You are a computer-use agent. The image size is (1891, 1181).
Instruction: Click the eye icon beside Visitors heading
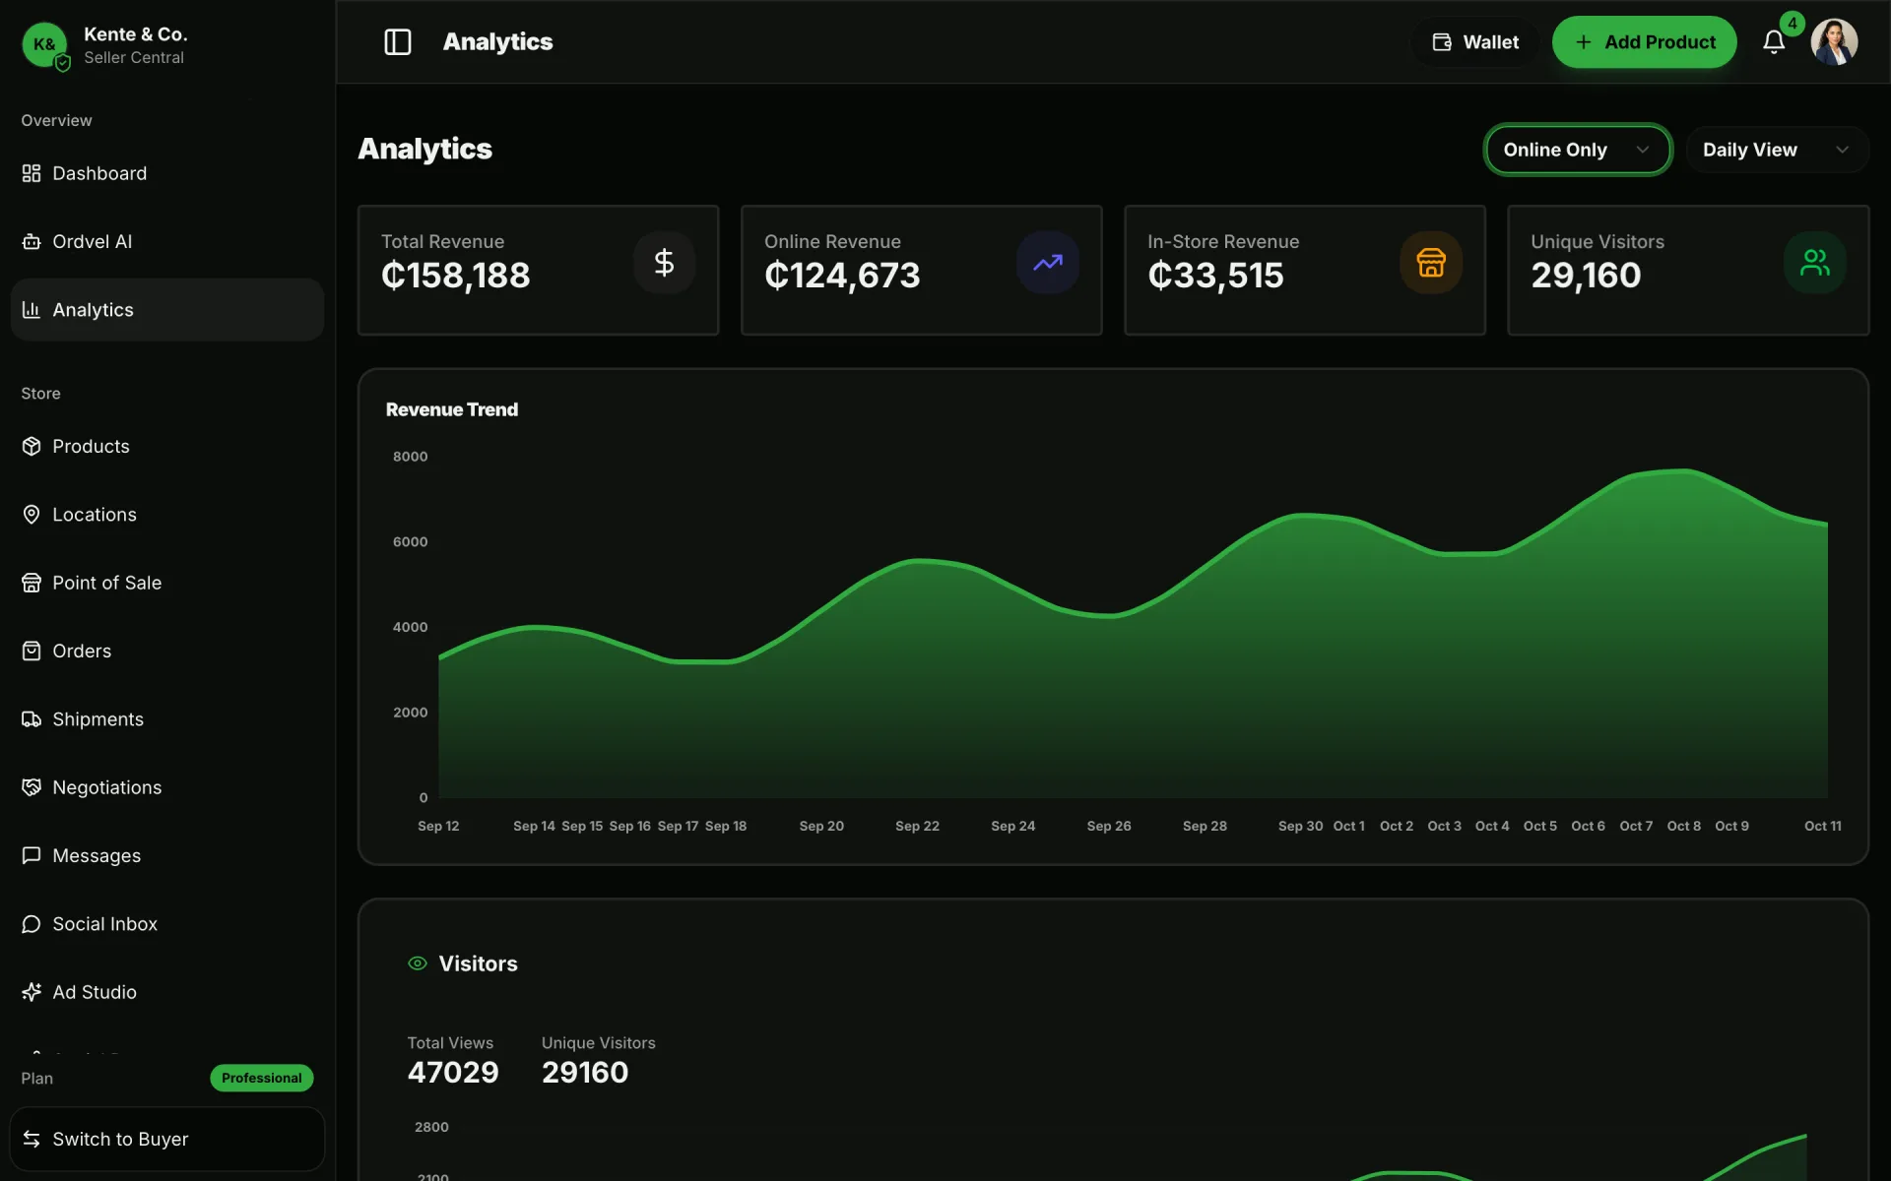click(418, 963)
